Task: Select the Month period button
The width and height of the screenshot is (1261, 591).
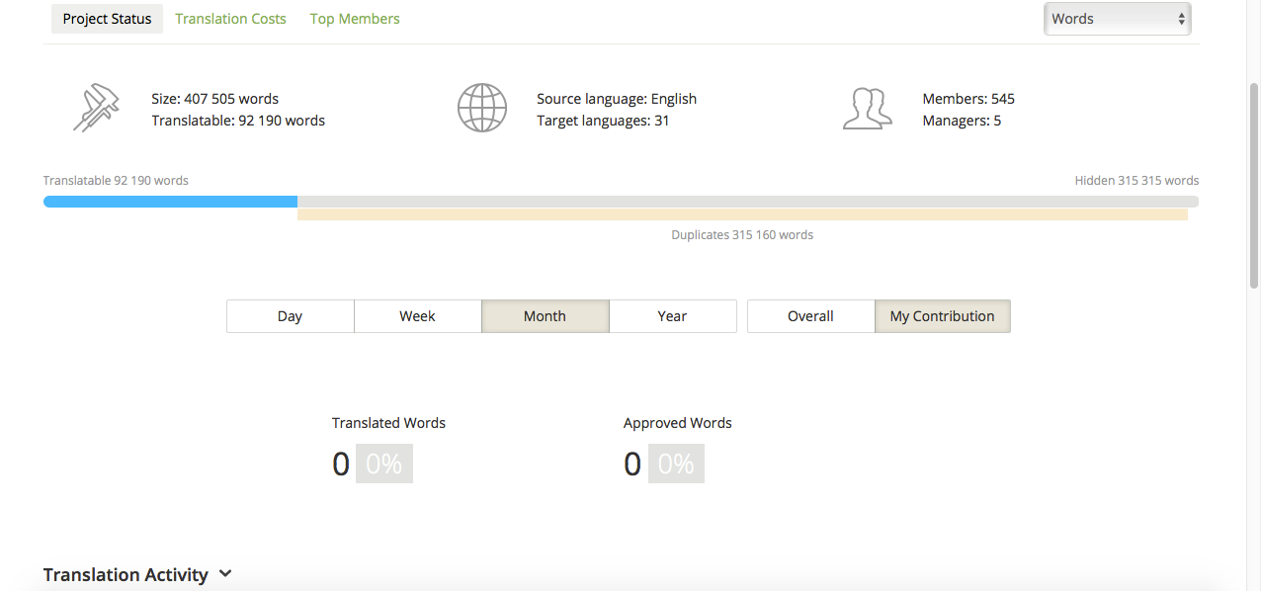Action: coord(545,316)
